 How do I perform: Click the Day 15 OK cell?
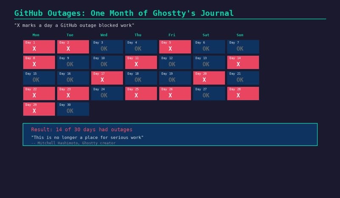pyautogui.click(x=39, y=78)
